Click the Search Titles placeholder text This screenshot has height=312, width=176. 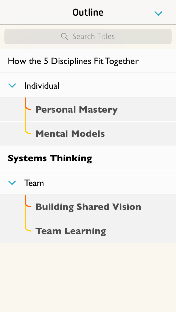tap(94, 37)
